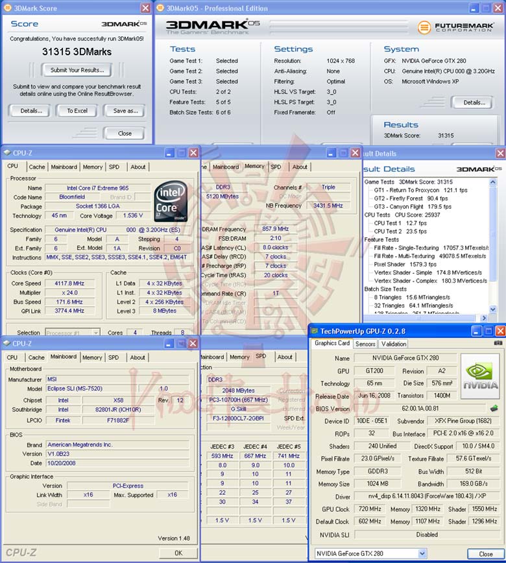Image resolution: width=506 pixels, height=563 pixels.
Task: Switch to the Cache tab in the Processor CPU-Z window
Action: 37,167
